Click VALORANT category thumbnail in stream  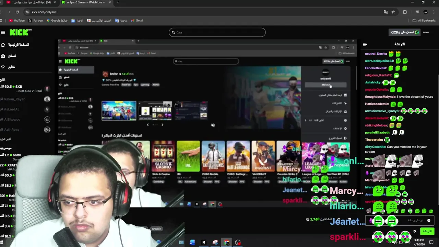click(x=263, y=156)
